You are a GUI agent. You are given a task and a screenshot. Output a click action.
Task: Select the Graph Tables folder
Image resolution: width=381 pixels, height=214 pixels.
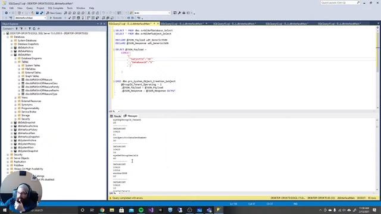[32, 76]
